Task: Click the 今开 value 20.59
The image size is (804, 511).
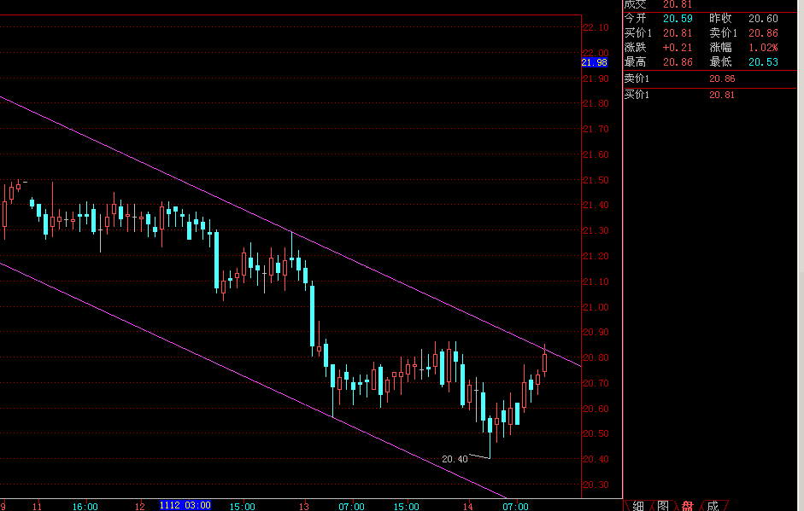Action: coord(678,19)
